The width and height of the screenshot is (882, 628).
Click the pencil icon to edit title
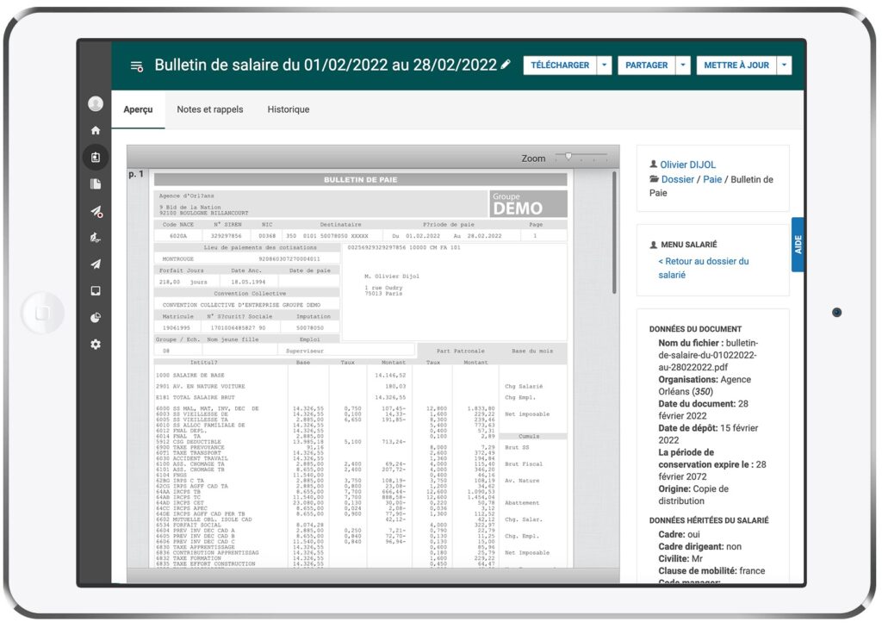506,65
